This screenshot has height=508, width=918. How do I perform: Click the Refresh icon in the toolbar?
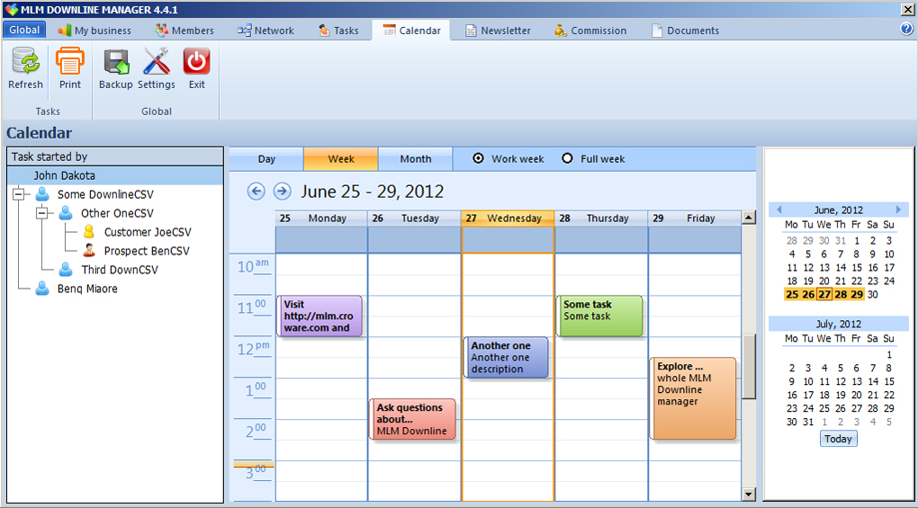pyautogui.click(x=25, y=63)
